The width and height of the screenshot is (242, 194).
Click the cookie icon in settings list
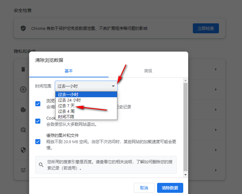[x=23, y=110]
